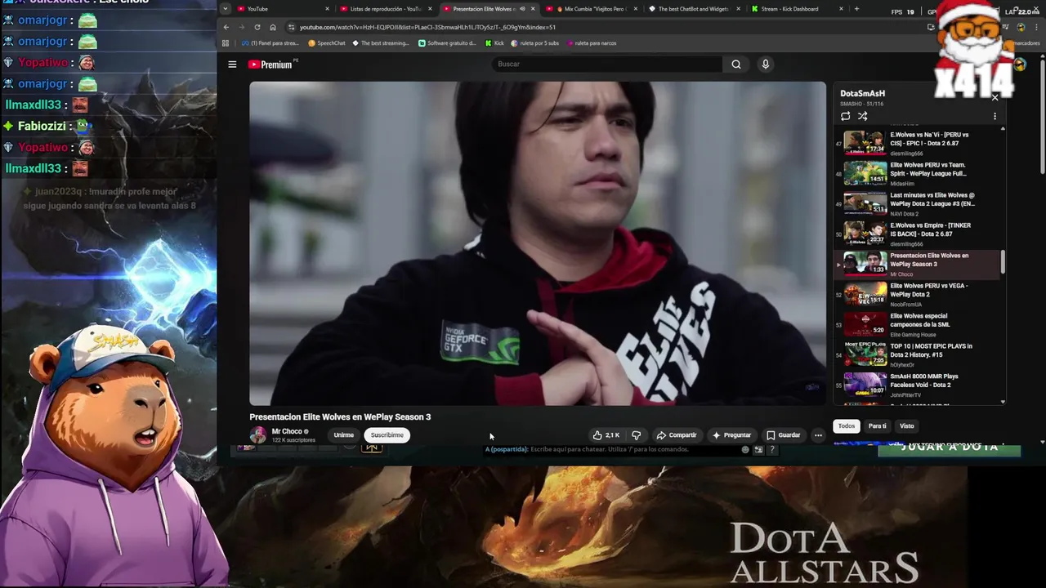
Task: Toggle playlist shuffle icon
Action: pos(862,116)
